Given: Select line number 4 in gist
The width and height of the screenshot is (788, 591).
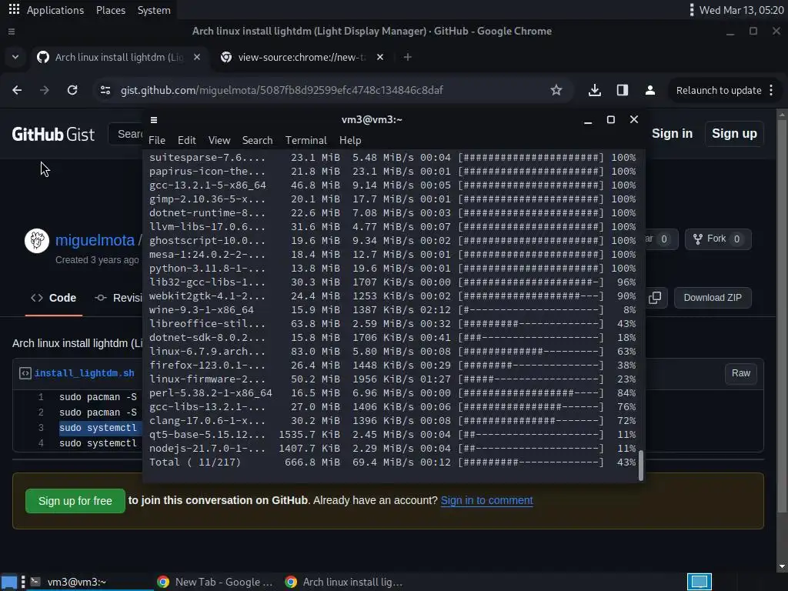Looking at the screenshot, I should (x=41, y=443).
